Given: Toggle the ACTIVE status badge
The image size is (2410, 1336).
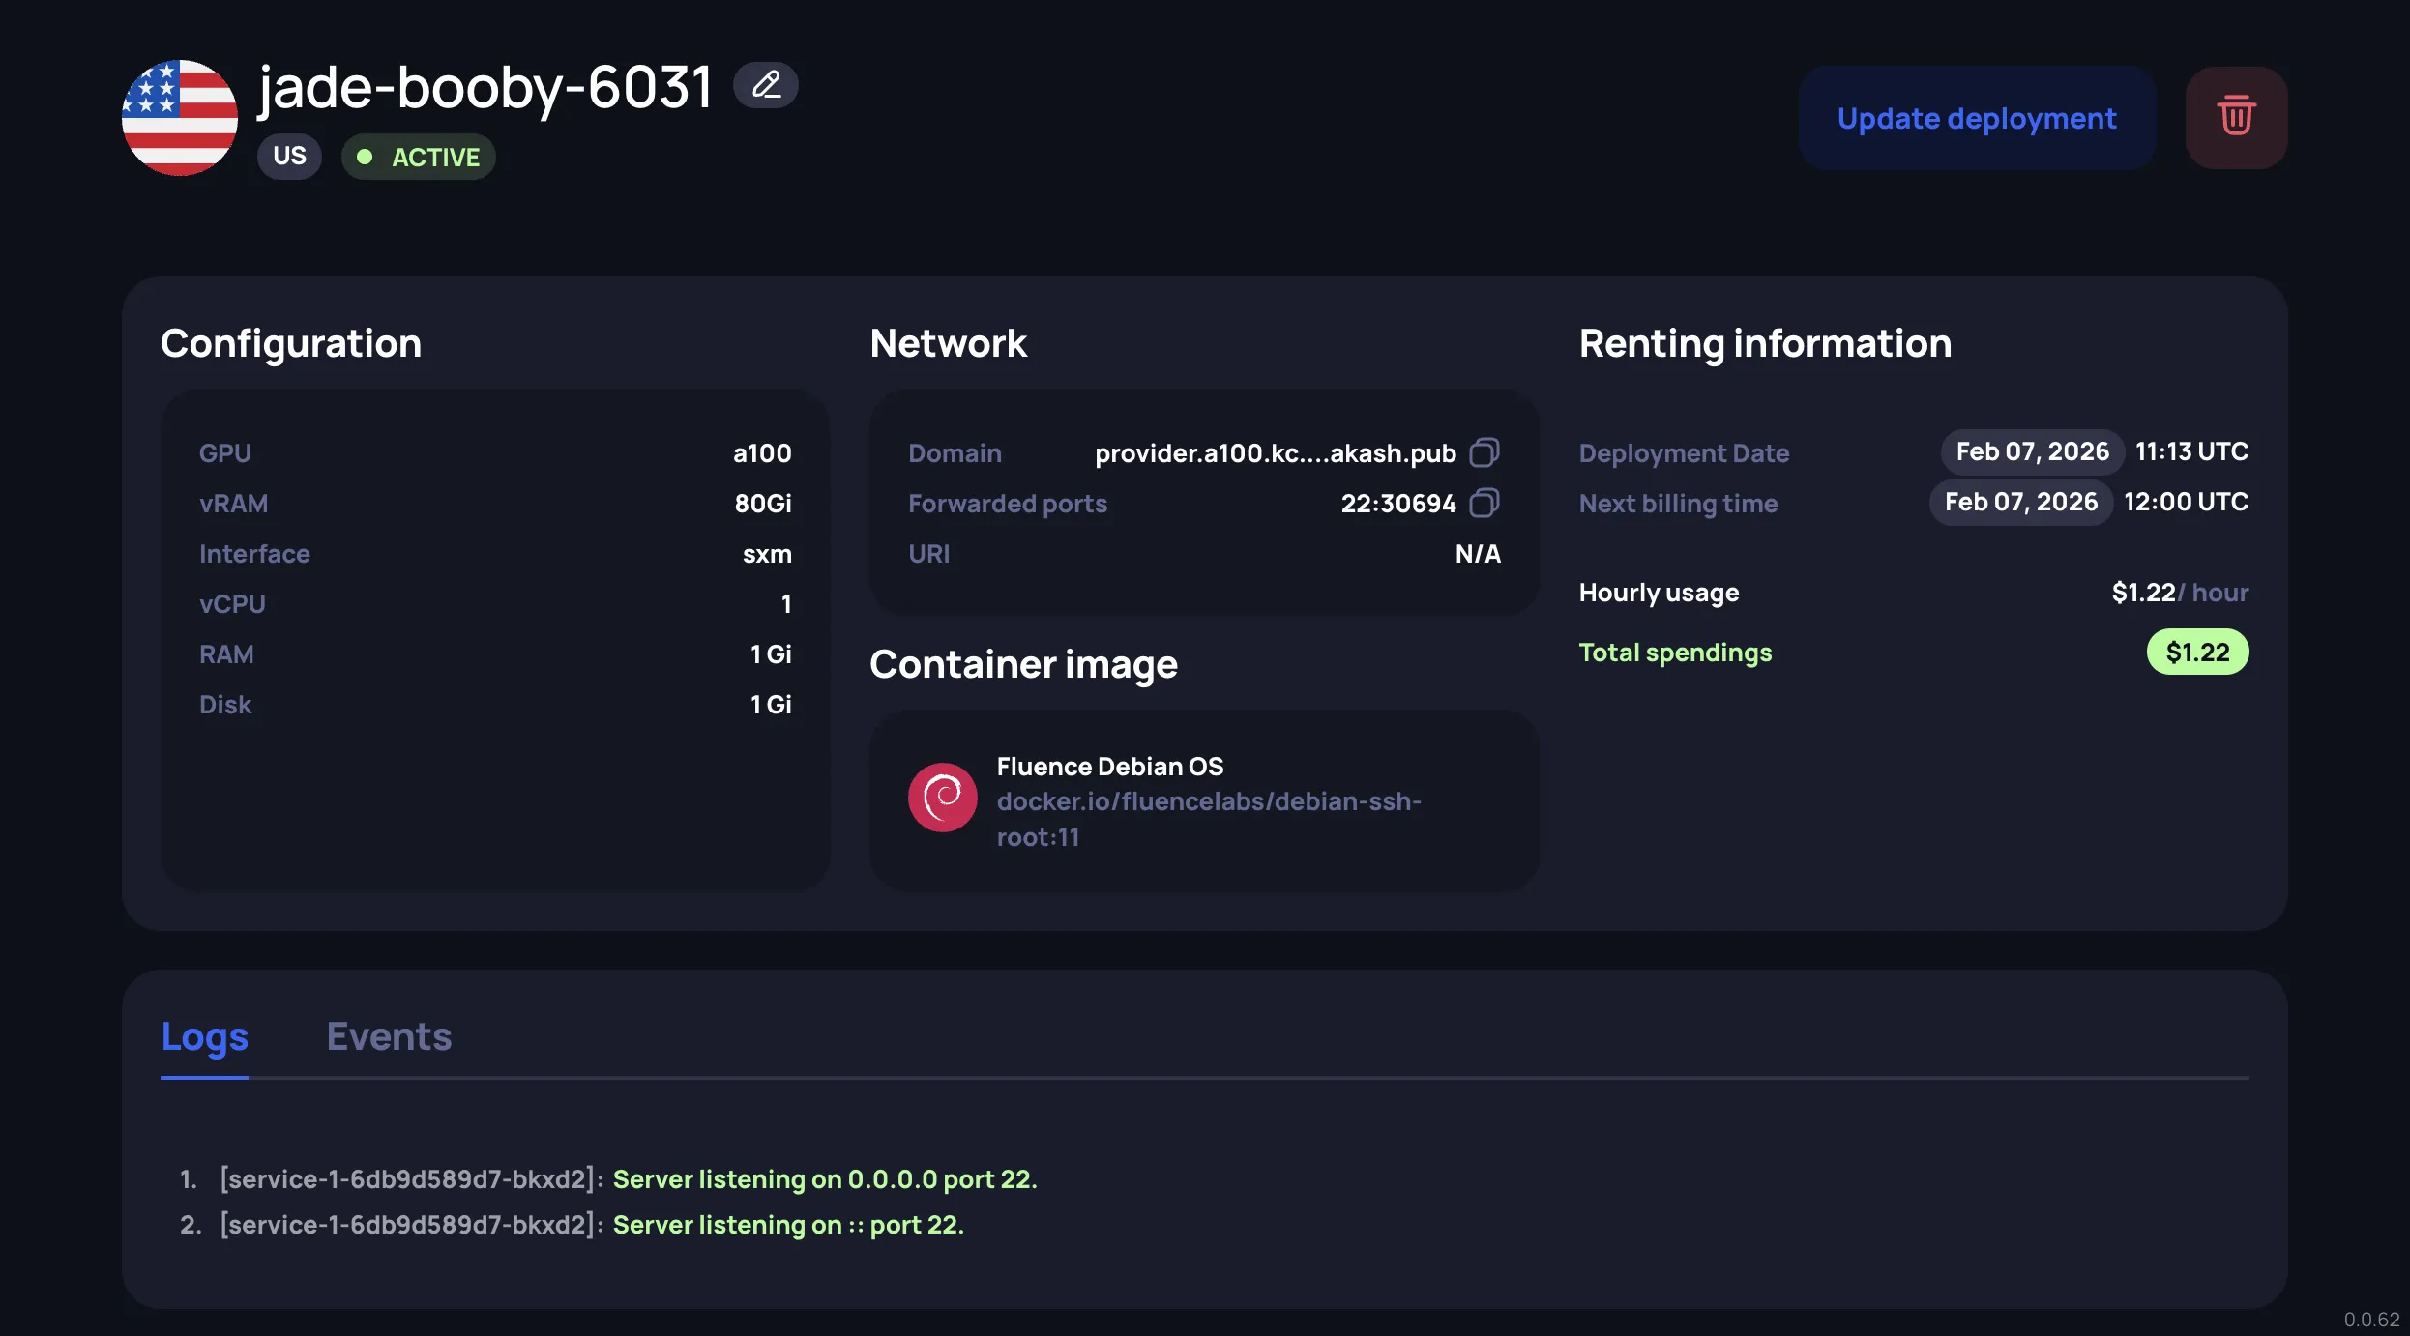Looking at the screenshot, I should click(x=418, y=156).
